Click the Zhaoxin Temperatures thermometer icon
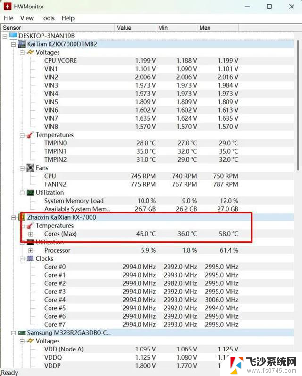 click(30, 226)
